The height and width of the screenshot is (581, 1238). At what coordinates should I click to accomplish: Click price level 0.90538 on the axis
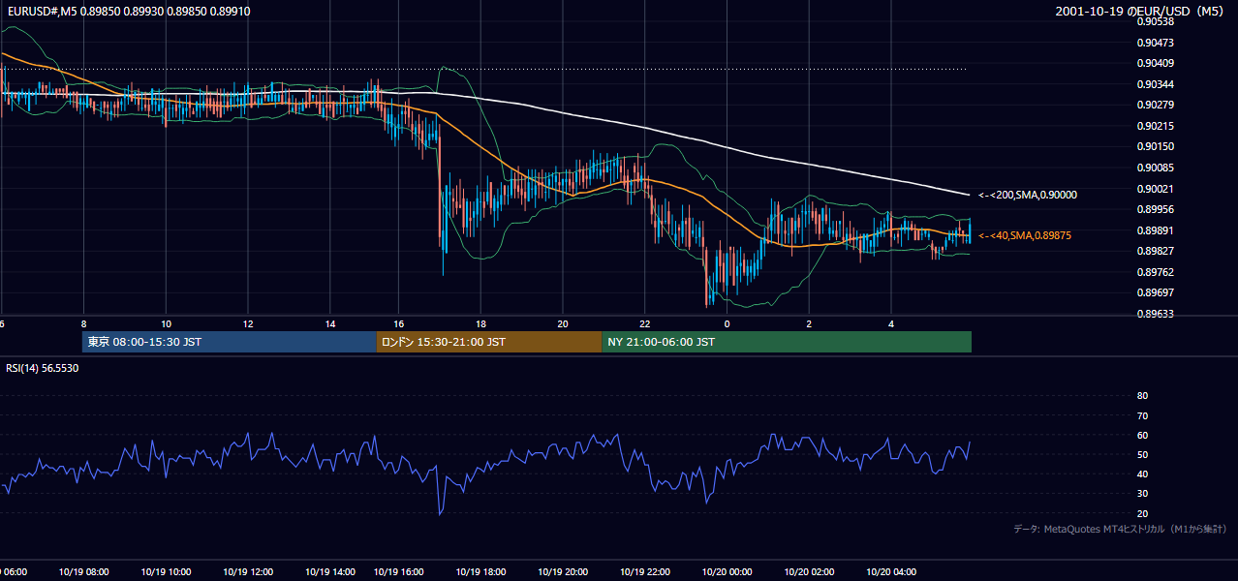click(x=1155, y=21)
